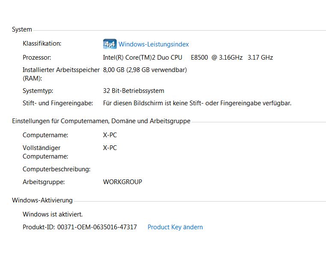Select the Klassifikation label
326x254 pixels.
tap(42, 43)
